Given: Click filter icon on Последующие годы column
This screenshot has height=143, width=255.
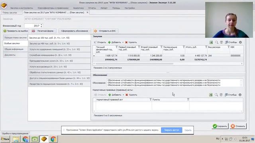Looking at the screenshot, I should point(184,47).
